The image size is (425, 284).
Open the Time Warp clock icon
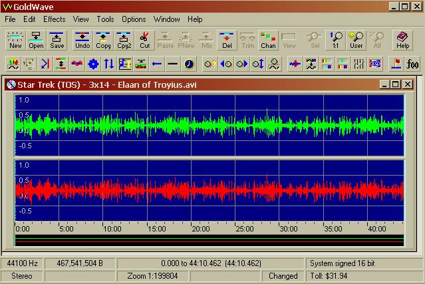[x=189, y=64]
